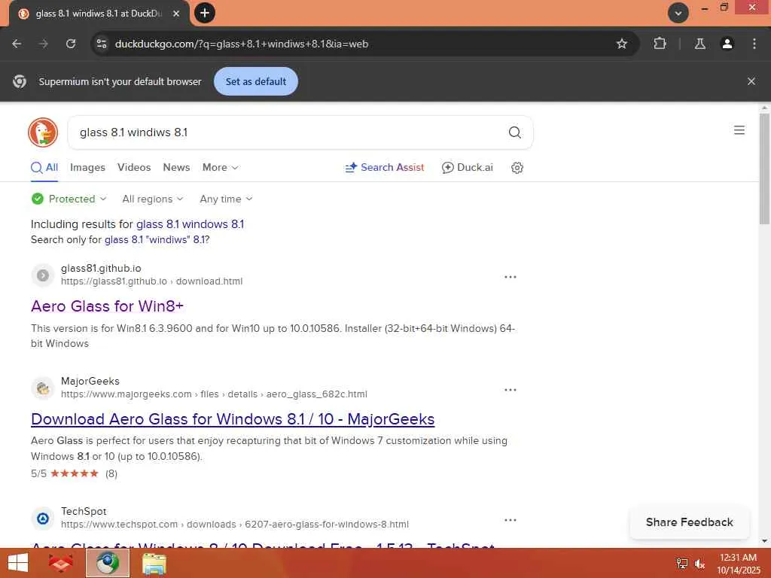The image size is (771, 578).
Task: Click corrected query glass 8.1 windows 8.1
Action: tap(190, 224)
